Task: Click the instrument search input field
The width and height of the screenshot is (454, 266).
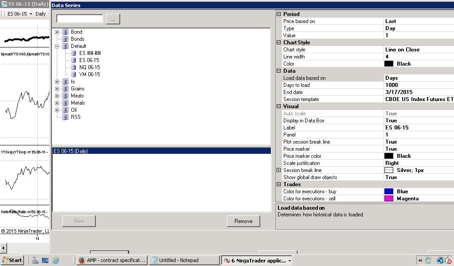Action: pos(80,19)
